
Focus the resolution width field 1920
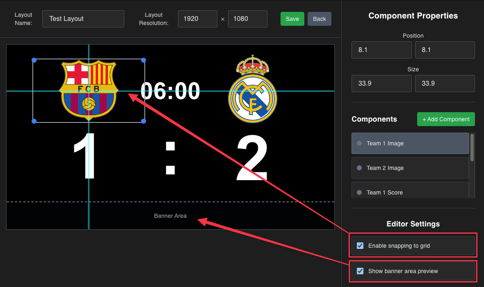click(x=198, y=19)
